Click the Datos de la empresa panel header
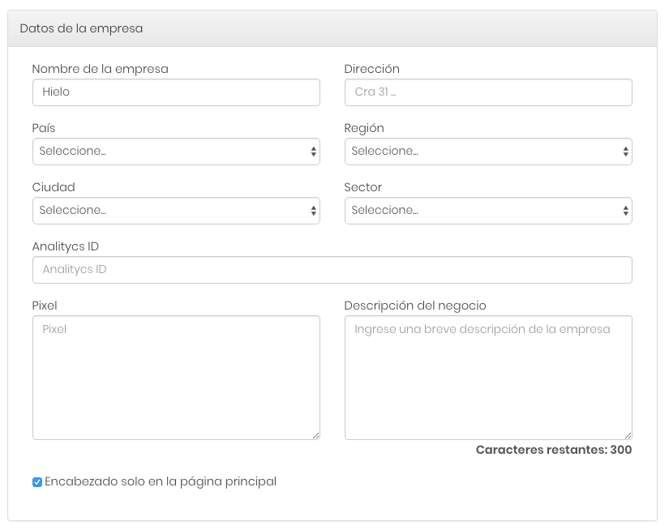The image size is (669, 530). click(332, 28)
